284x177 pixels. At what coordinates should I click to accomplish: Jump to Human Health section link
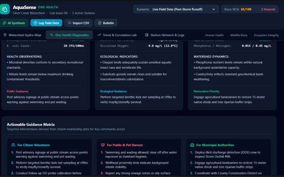(214, 35)
